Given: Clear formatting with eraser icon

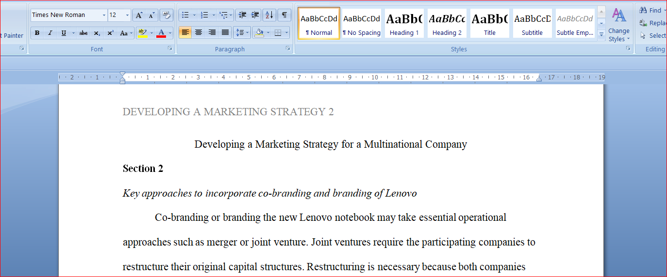Looking at the screenshot, I should (167, 15).
